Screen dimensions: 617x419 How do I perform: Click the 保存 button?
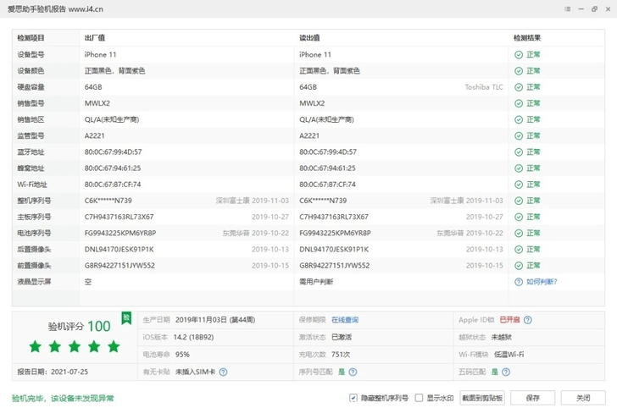tap(533, 398)
